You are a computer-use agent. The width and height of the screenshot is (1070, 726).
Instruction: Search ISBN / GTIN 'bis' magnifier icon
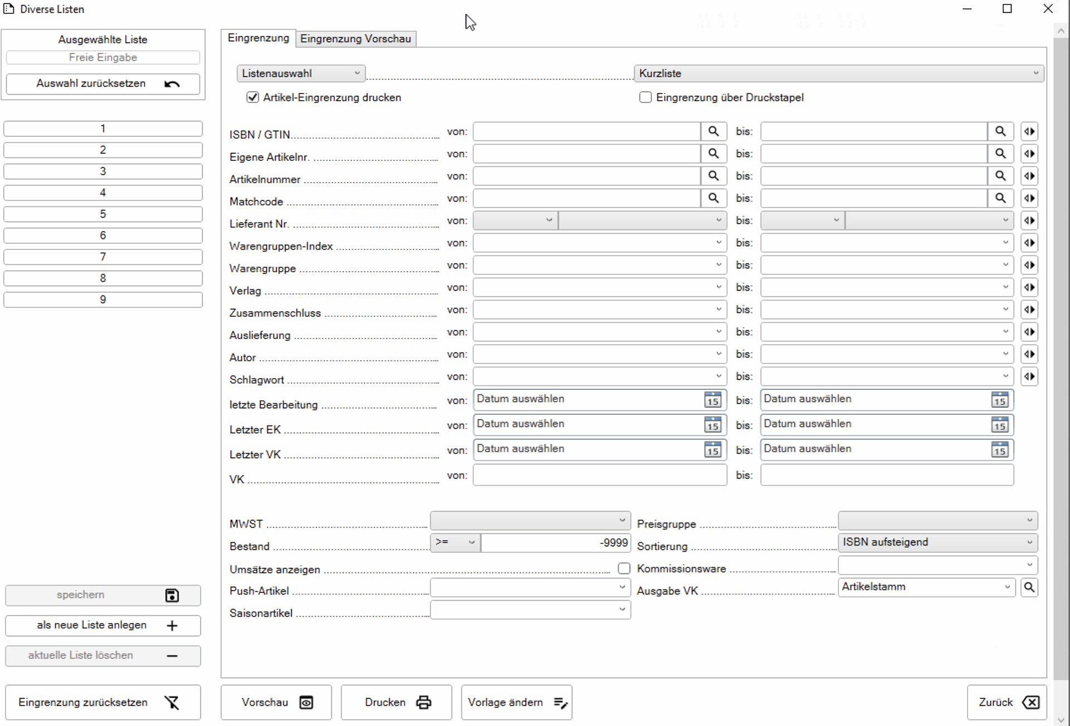point(1000,131)
